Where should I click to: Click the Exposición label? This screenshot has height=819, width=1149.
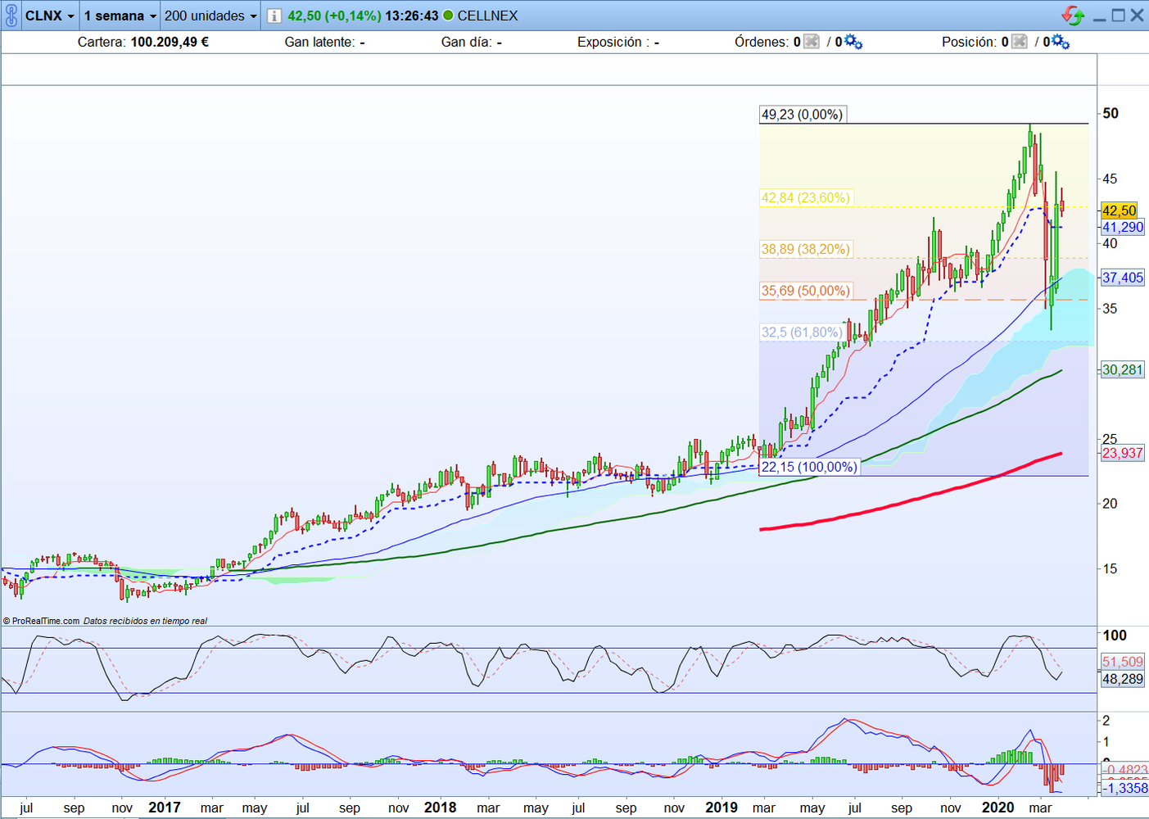coord(613,42)
